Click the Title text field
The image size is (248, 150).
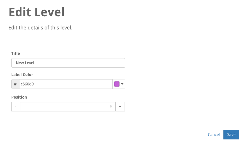68,63
